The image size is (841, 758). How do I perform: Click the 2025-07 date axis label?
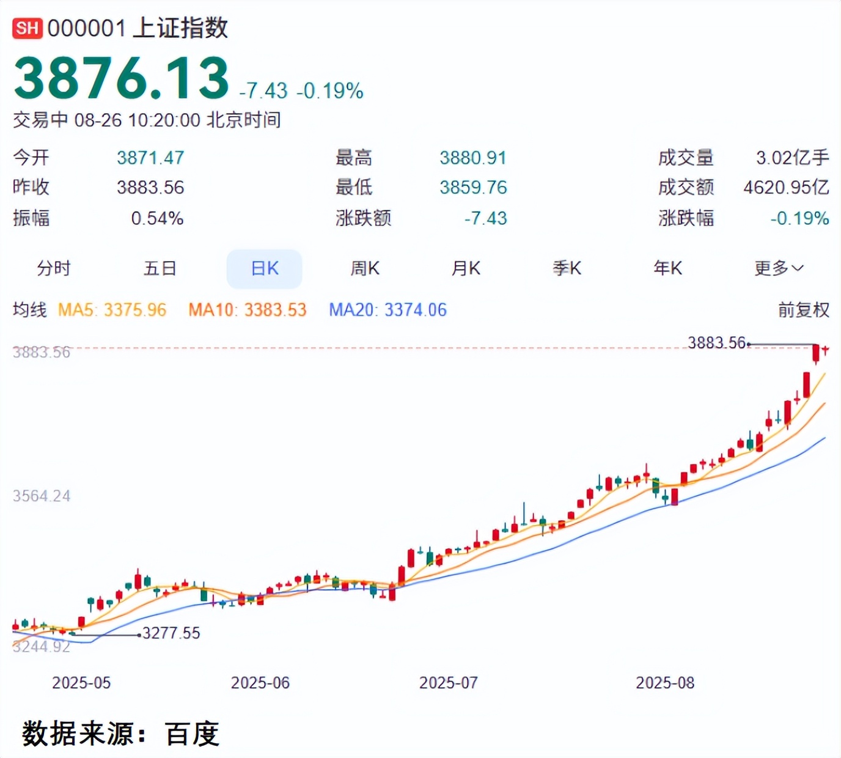[448, 683]
